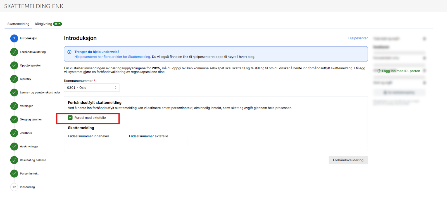This screenshot has height=201, width=447.
Task: Select step 1 Introduksjon circle icon
Action: coord(14,38)
